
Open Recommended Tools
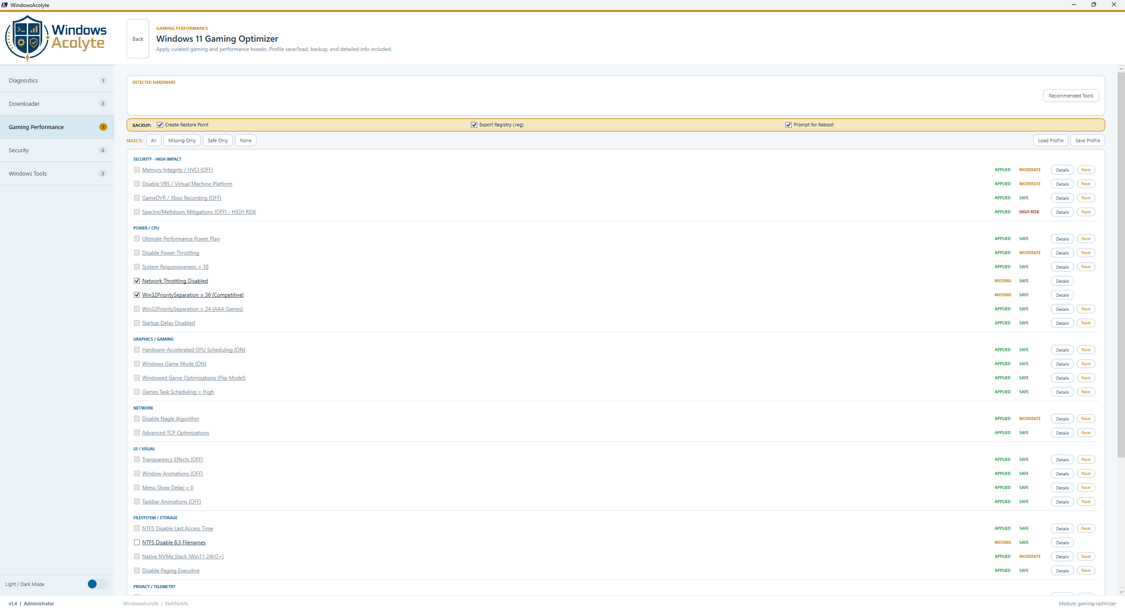point(1071,96)
